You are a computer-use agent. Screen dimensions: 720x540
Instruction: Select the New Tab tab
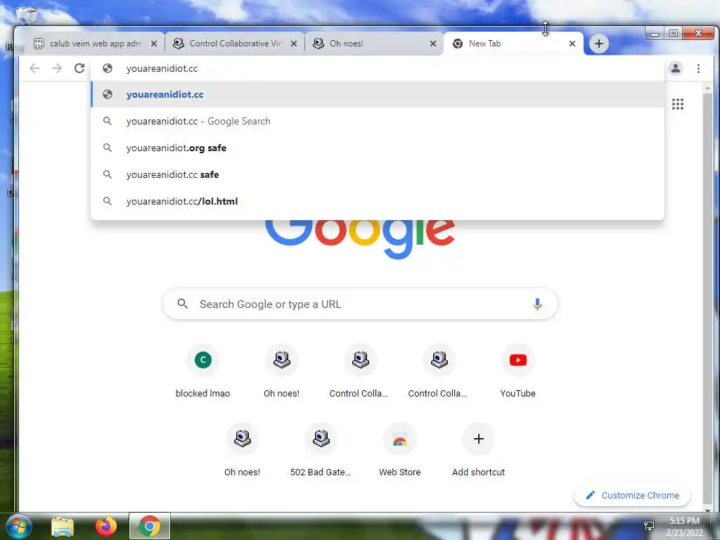click(513, 44)
